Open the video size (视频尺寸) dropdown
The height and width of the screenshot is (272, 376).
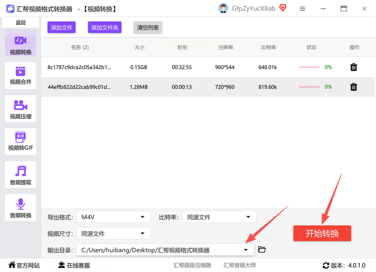[114, 234]
